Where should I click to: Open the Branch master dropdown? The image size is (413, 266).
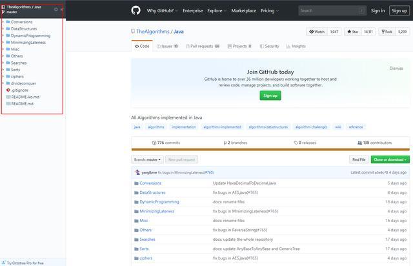click(x=147, y=159)
